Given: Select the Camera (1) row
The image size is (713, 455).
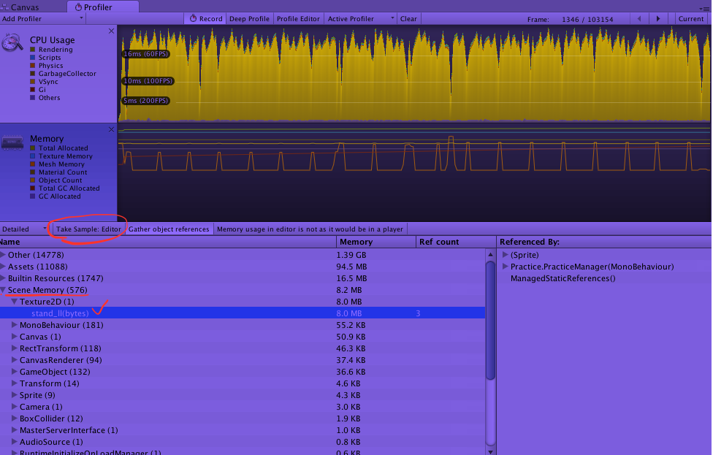Looking at the screenshot, I should click(243, 407).
